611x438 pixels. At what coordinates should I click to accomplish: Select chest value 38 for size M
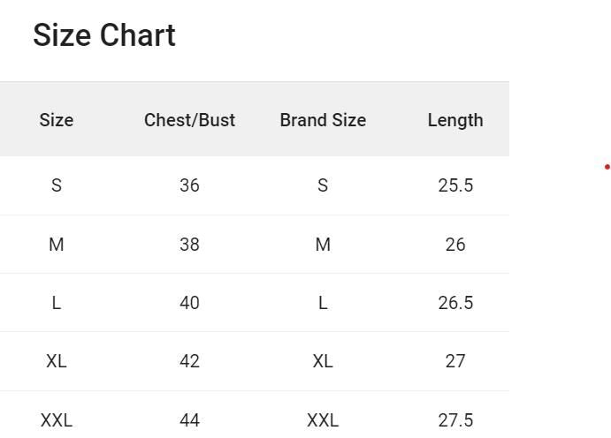coord(189,245)
